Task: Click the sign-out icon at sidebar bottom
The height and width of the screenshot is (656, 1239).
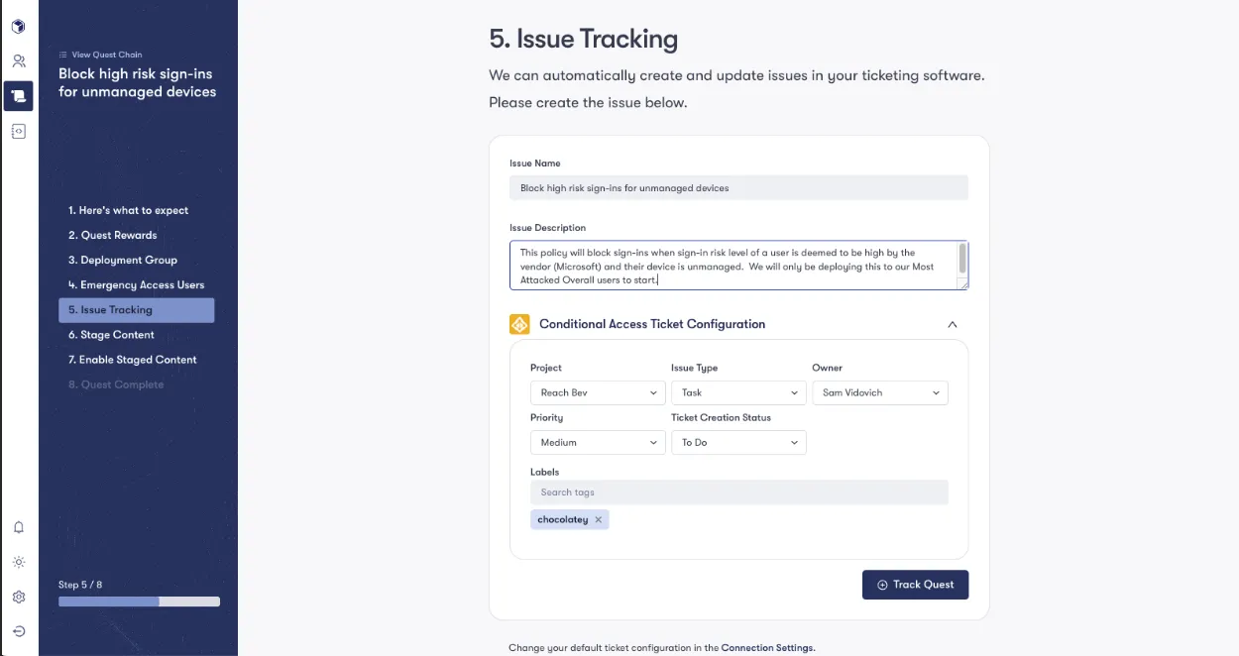Action: [x=18, y=630]
